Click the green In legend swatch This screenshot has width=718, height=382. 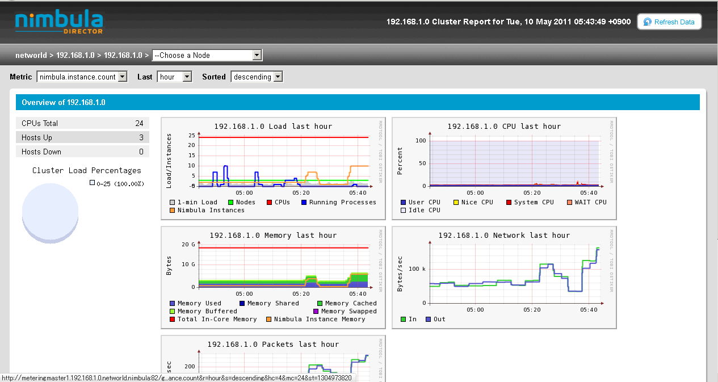point(404,320)
